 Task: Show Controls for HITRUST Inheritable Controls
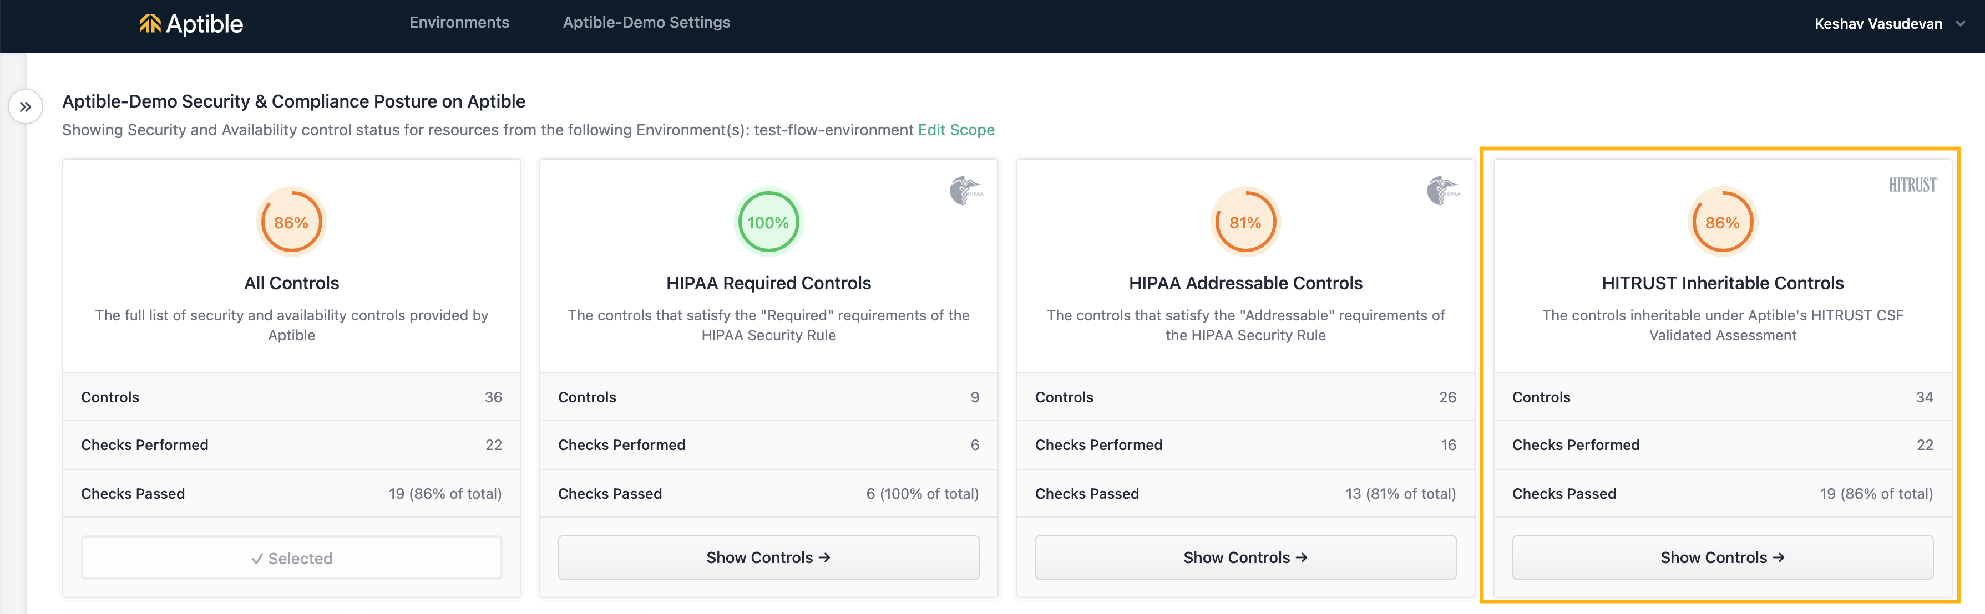1722,557
